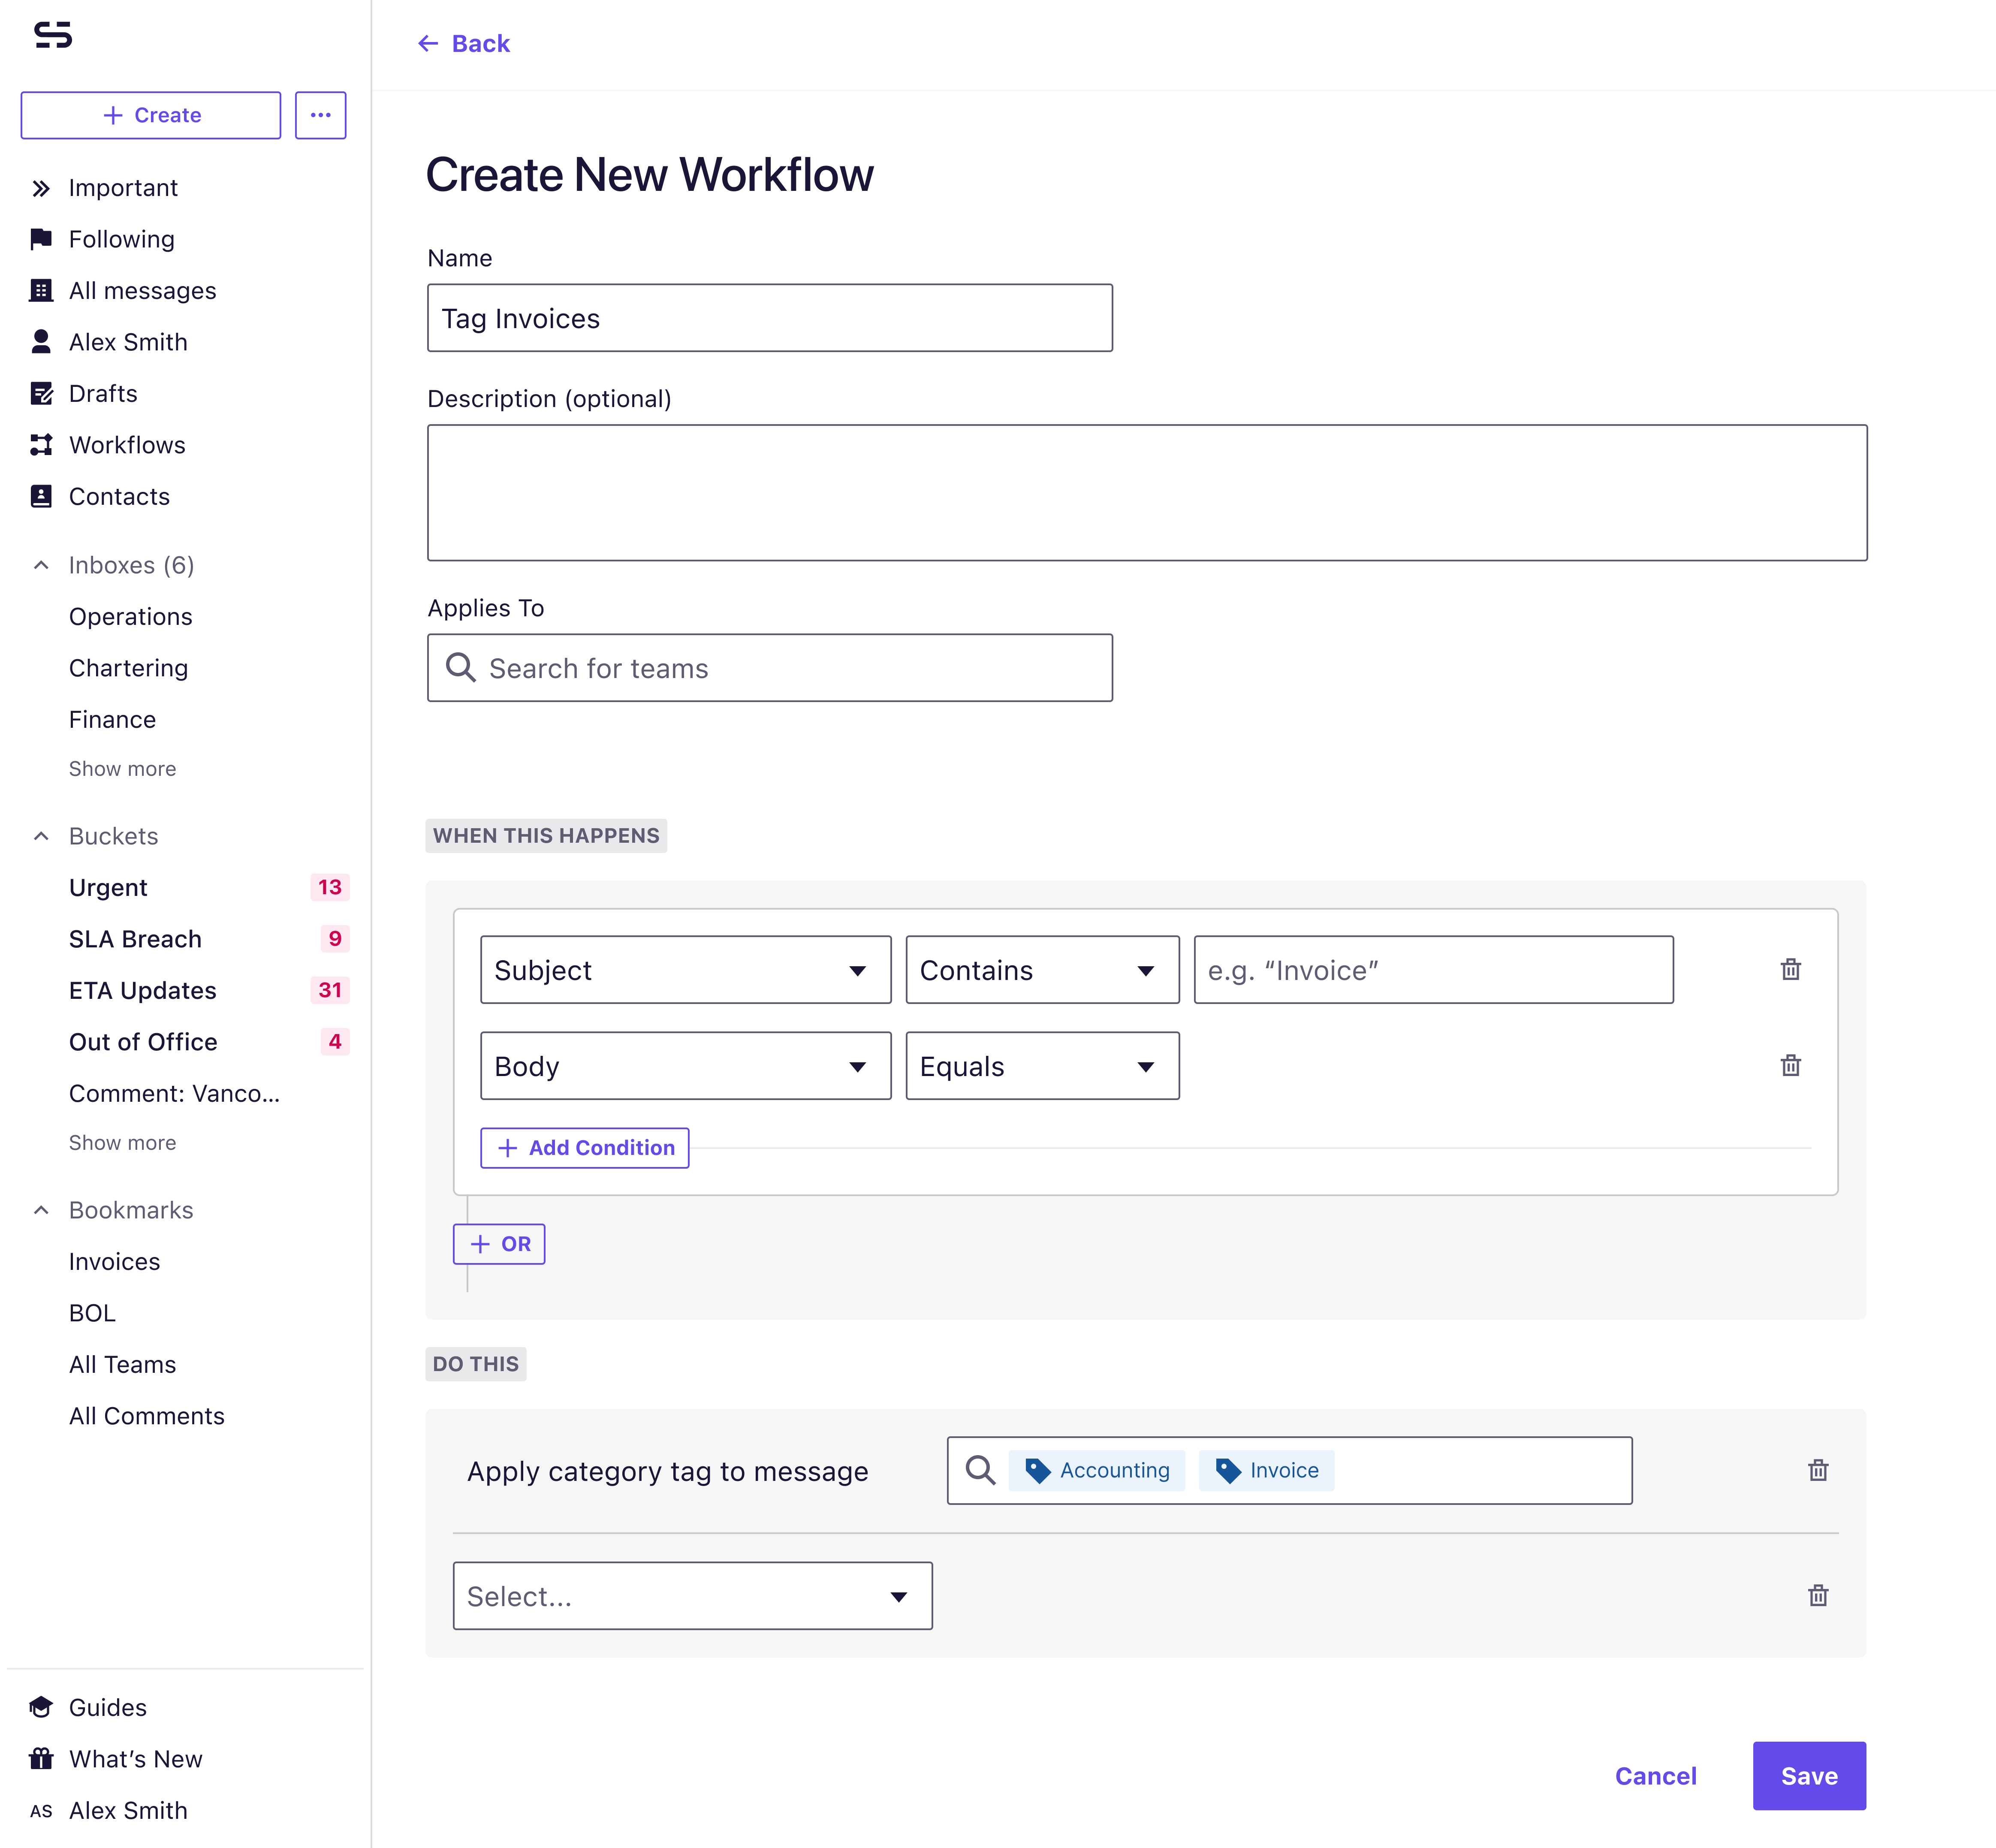
Task: Go back using the Back link
Action: click(464, 43)
